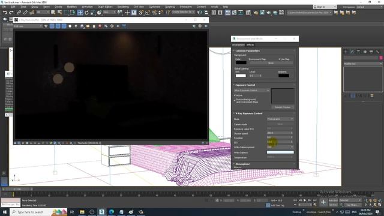Activate the Select and Rotate tool
This screenshot has width=384, height=216.
point(86,13)
